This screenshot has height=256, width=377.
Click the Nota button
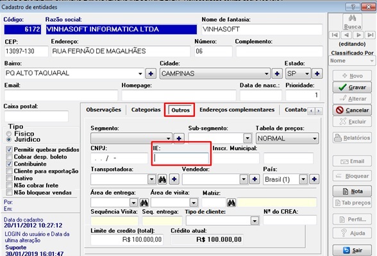pos(352,191)
